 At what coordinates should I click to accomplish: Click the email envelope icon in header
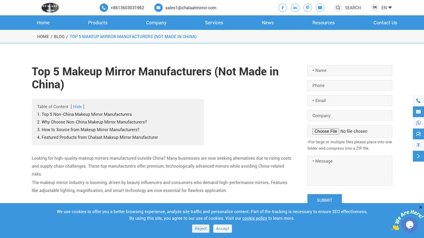[158, 7]
